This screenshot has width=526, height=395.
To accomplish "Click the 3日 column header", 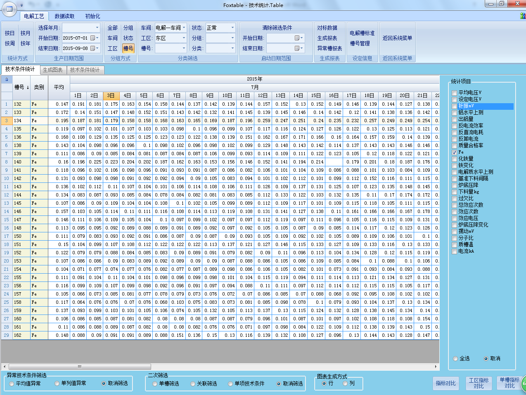I will click(111, 96).
